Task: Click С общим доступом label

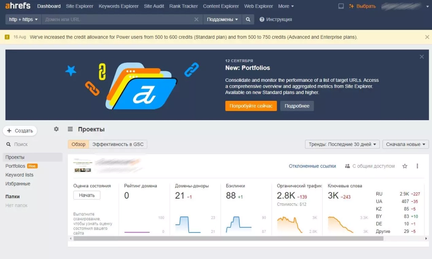Action: pyautogui.click(x=373, y=166)
